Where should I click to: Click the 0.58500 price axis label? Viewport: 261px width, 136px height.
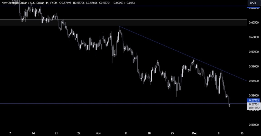coord(253,81)
